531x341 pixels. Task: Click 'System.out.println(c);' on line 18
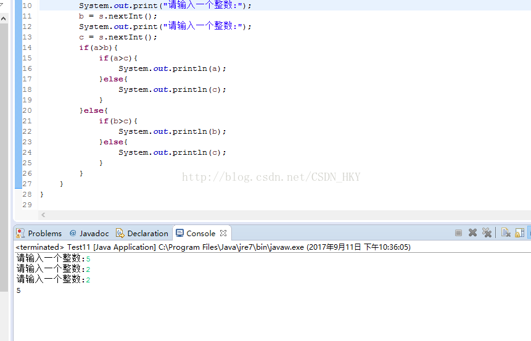(172, 90)
